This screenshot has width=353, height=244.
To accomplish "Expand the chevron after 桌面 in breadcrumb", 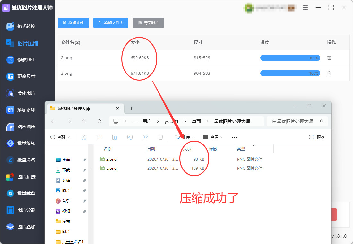I will click(x=207, y=121).
